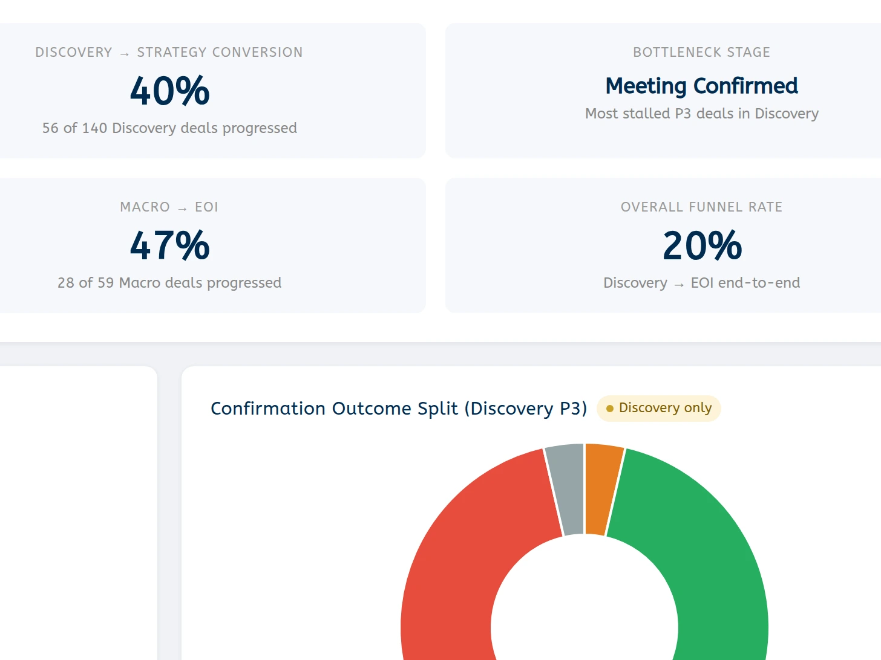This screenshot has height=660, width=881.
Task: Select the Discovery → Strategy Conversion label
Action: pyautogui.click(x=169, y=53)
